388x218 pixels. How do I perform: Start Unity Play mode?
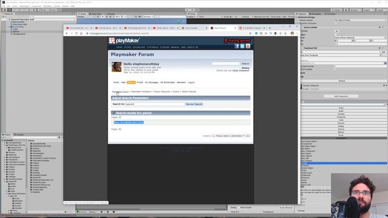click(187, 10)
